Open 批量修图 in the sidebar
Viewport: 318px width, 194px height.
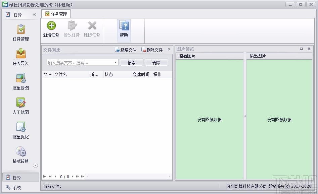coord(21,82)
